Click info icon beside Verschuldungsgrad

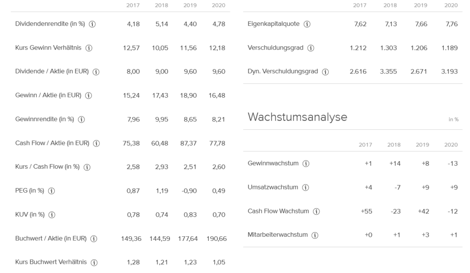tap(311, 48)
